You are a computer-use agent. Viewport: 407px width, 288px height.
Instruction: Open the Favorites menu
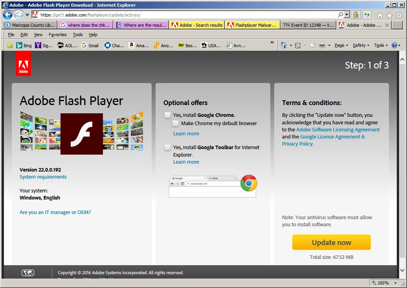tap(58, 35)
